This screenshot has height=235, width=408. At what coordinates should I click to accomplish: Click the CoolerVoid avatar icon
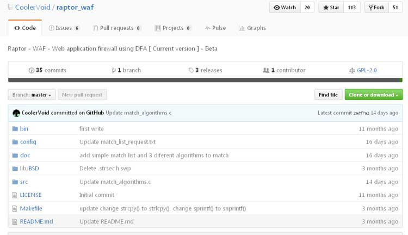pyautogui.click(x=16, y=113)
